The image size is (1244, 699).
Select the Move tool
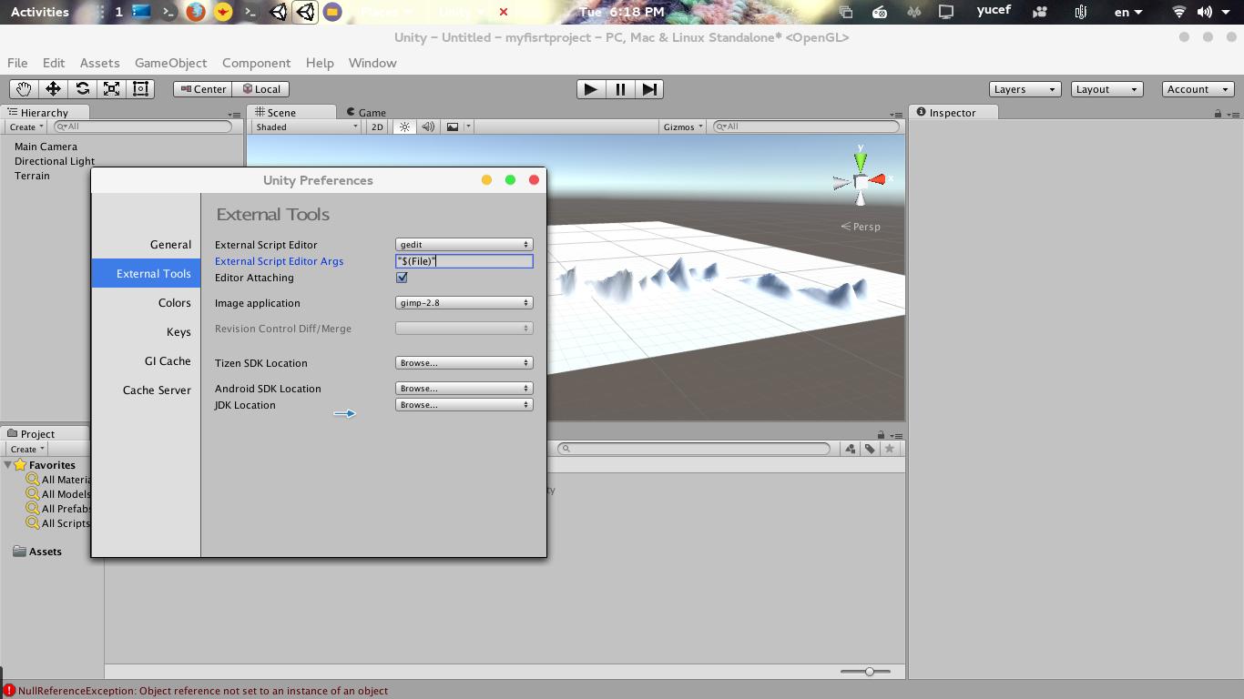tap(56, 88)
